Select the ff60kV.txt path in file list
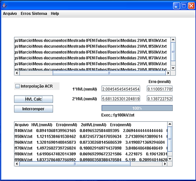 pos(91,52)
